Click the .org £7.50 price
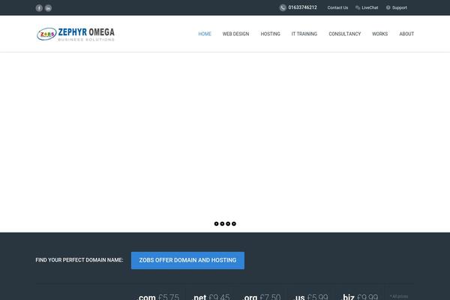 262,297
